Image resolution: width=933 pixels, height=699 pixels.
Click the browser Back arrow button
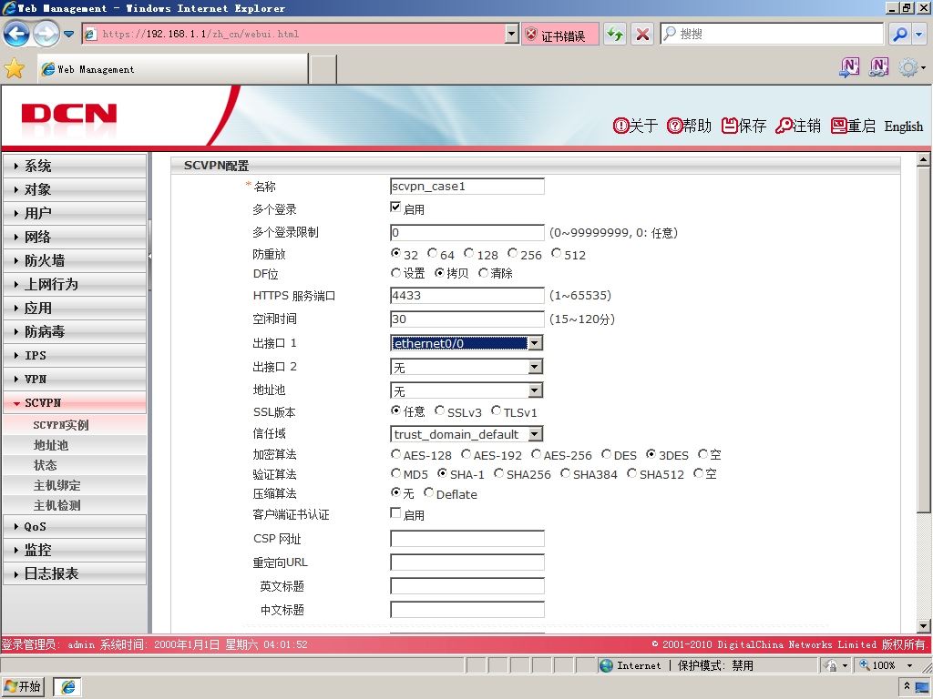(x=16, y=34)
